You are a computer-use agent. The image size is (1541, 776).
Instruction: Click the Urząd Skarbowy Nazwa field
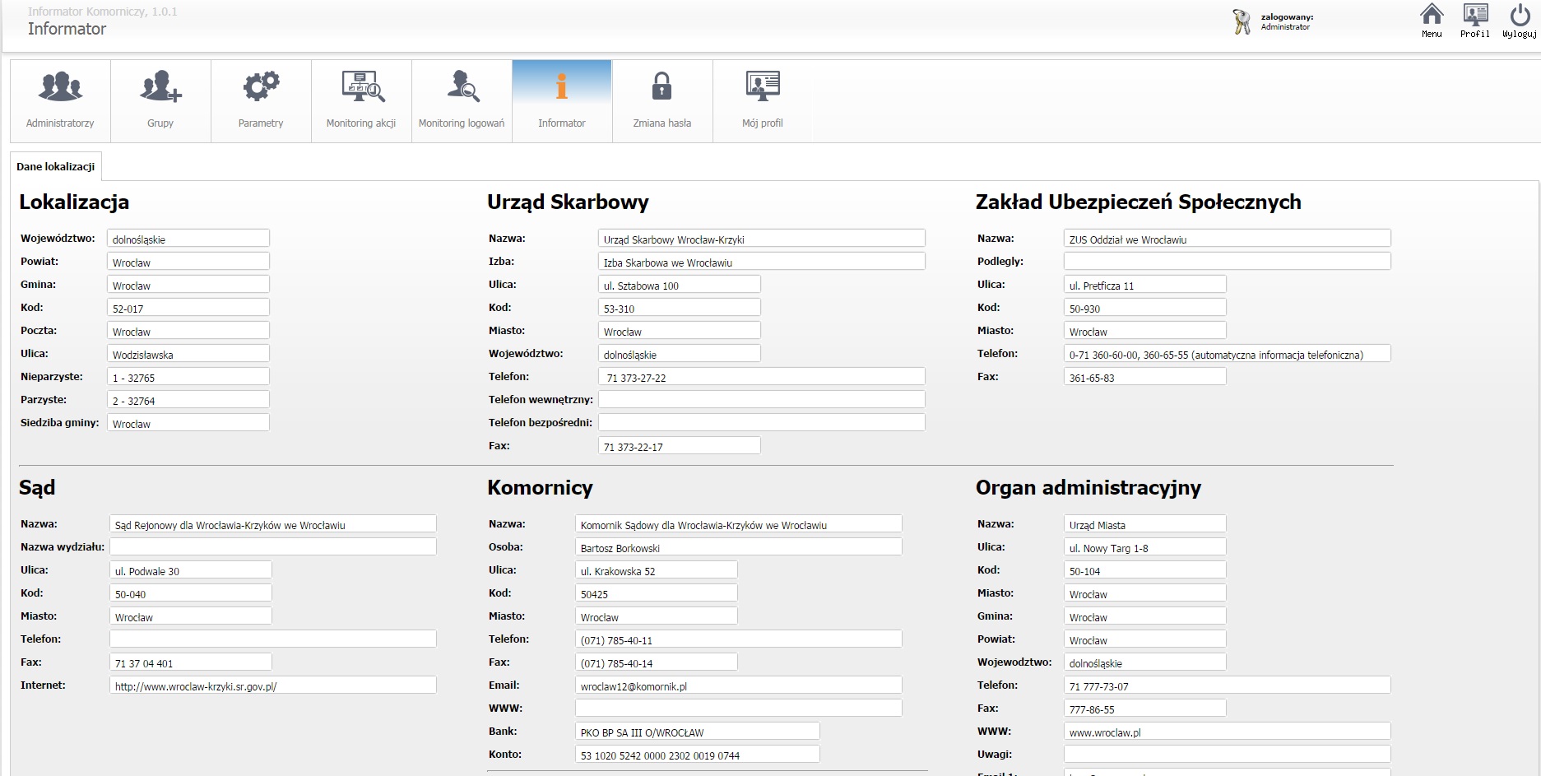[761, 239]
